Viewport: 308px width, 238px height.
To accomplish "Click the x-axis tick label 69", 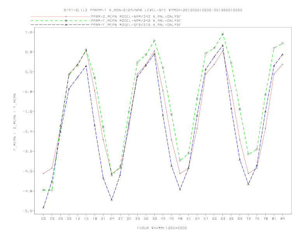I will [240, 219].
